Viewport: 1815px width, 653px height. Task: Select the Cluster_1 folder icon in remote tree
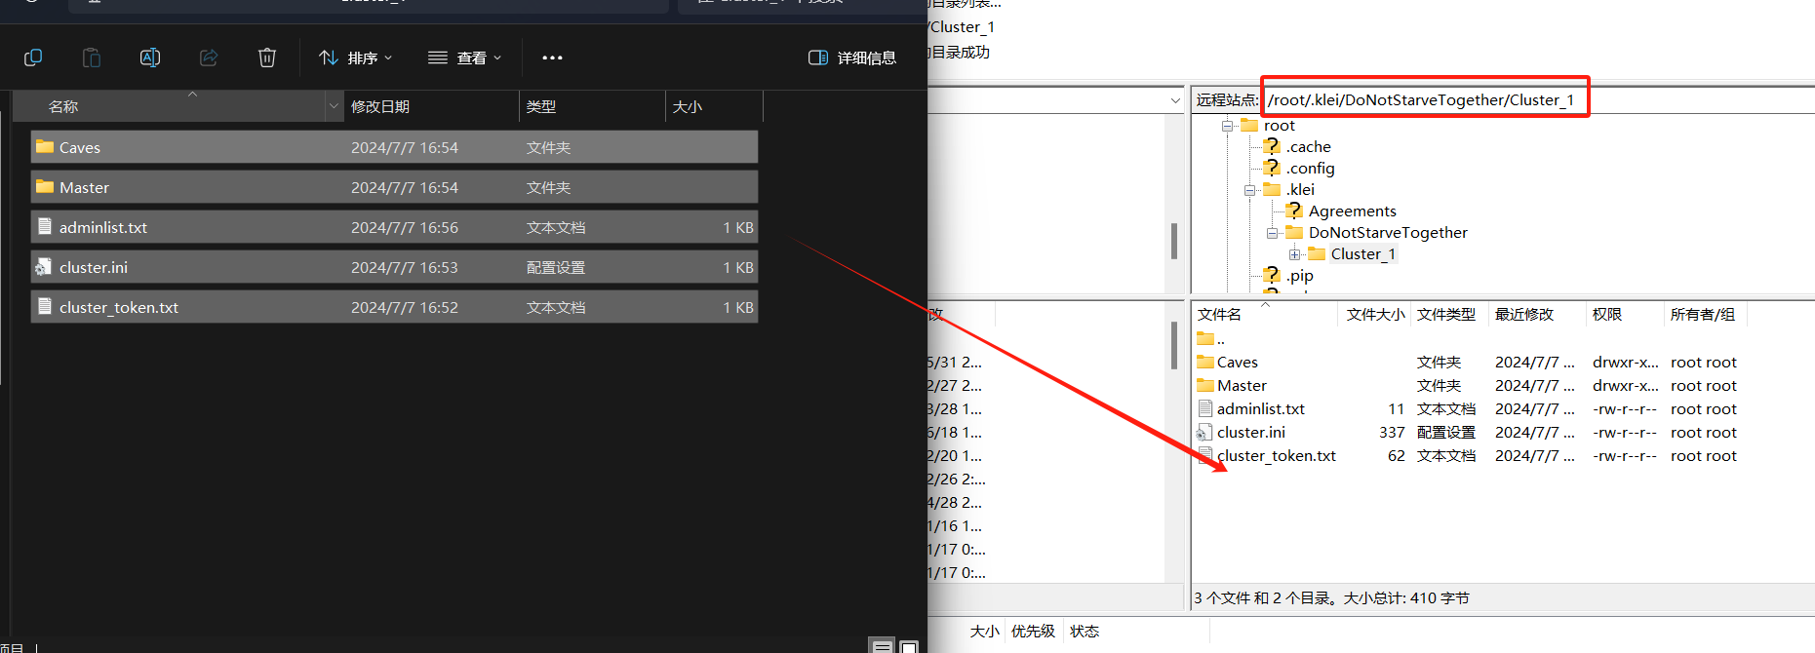(x=1317, y=253)
